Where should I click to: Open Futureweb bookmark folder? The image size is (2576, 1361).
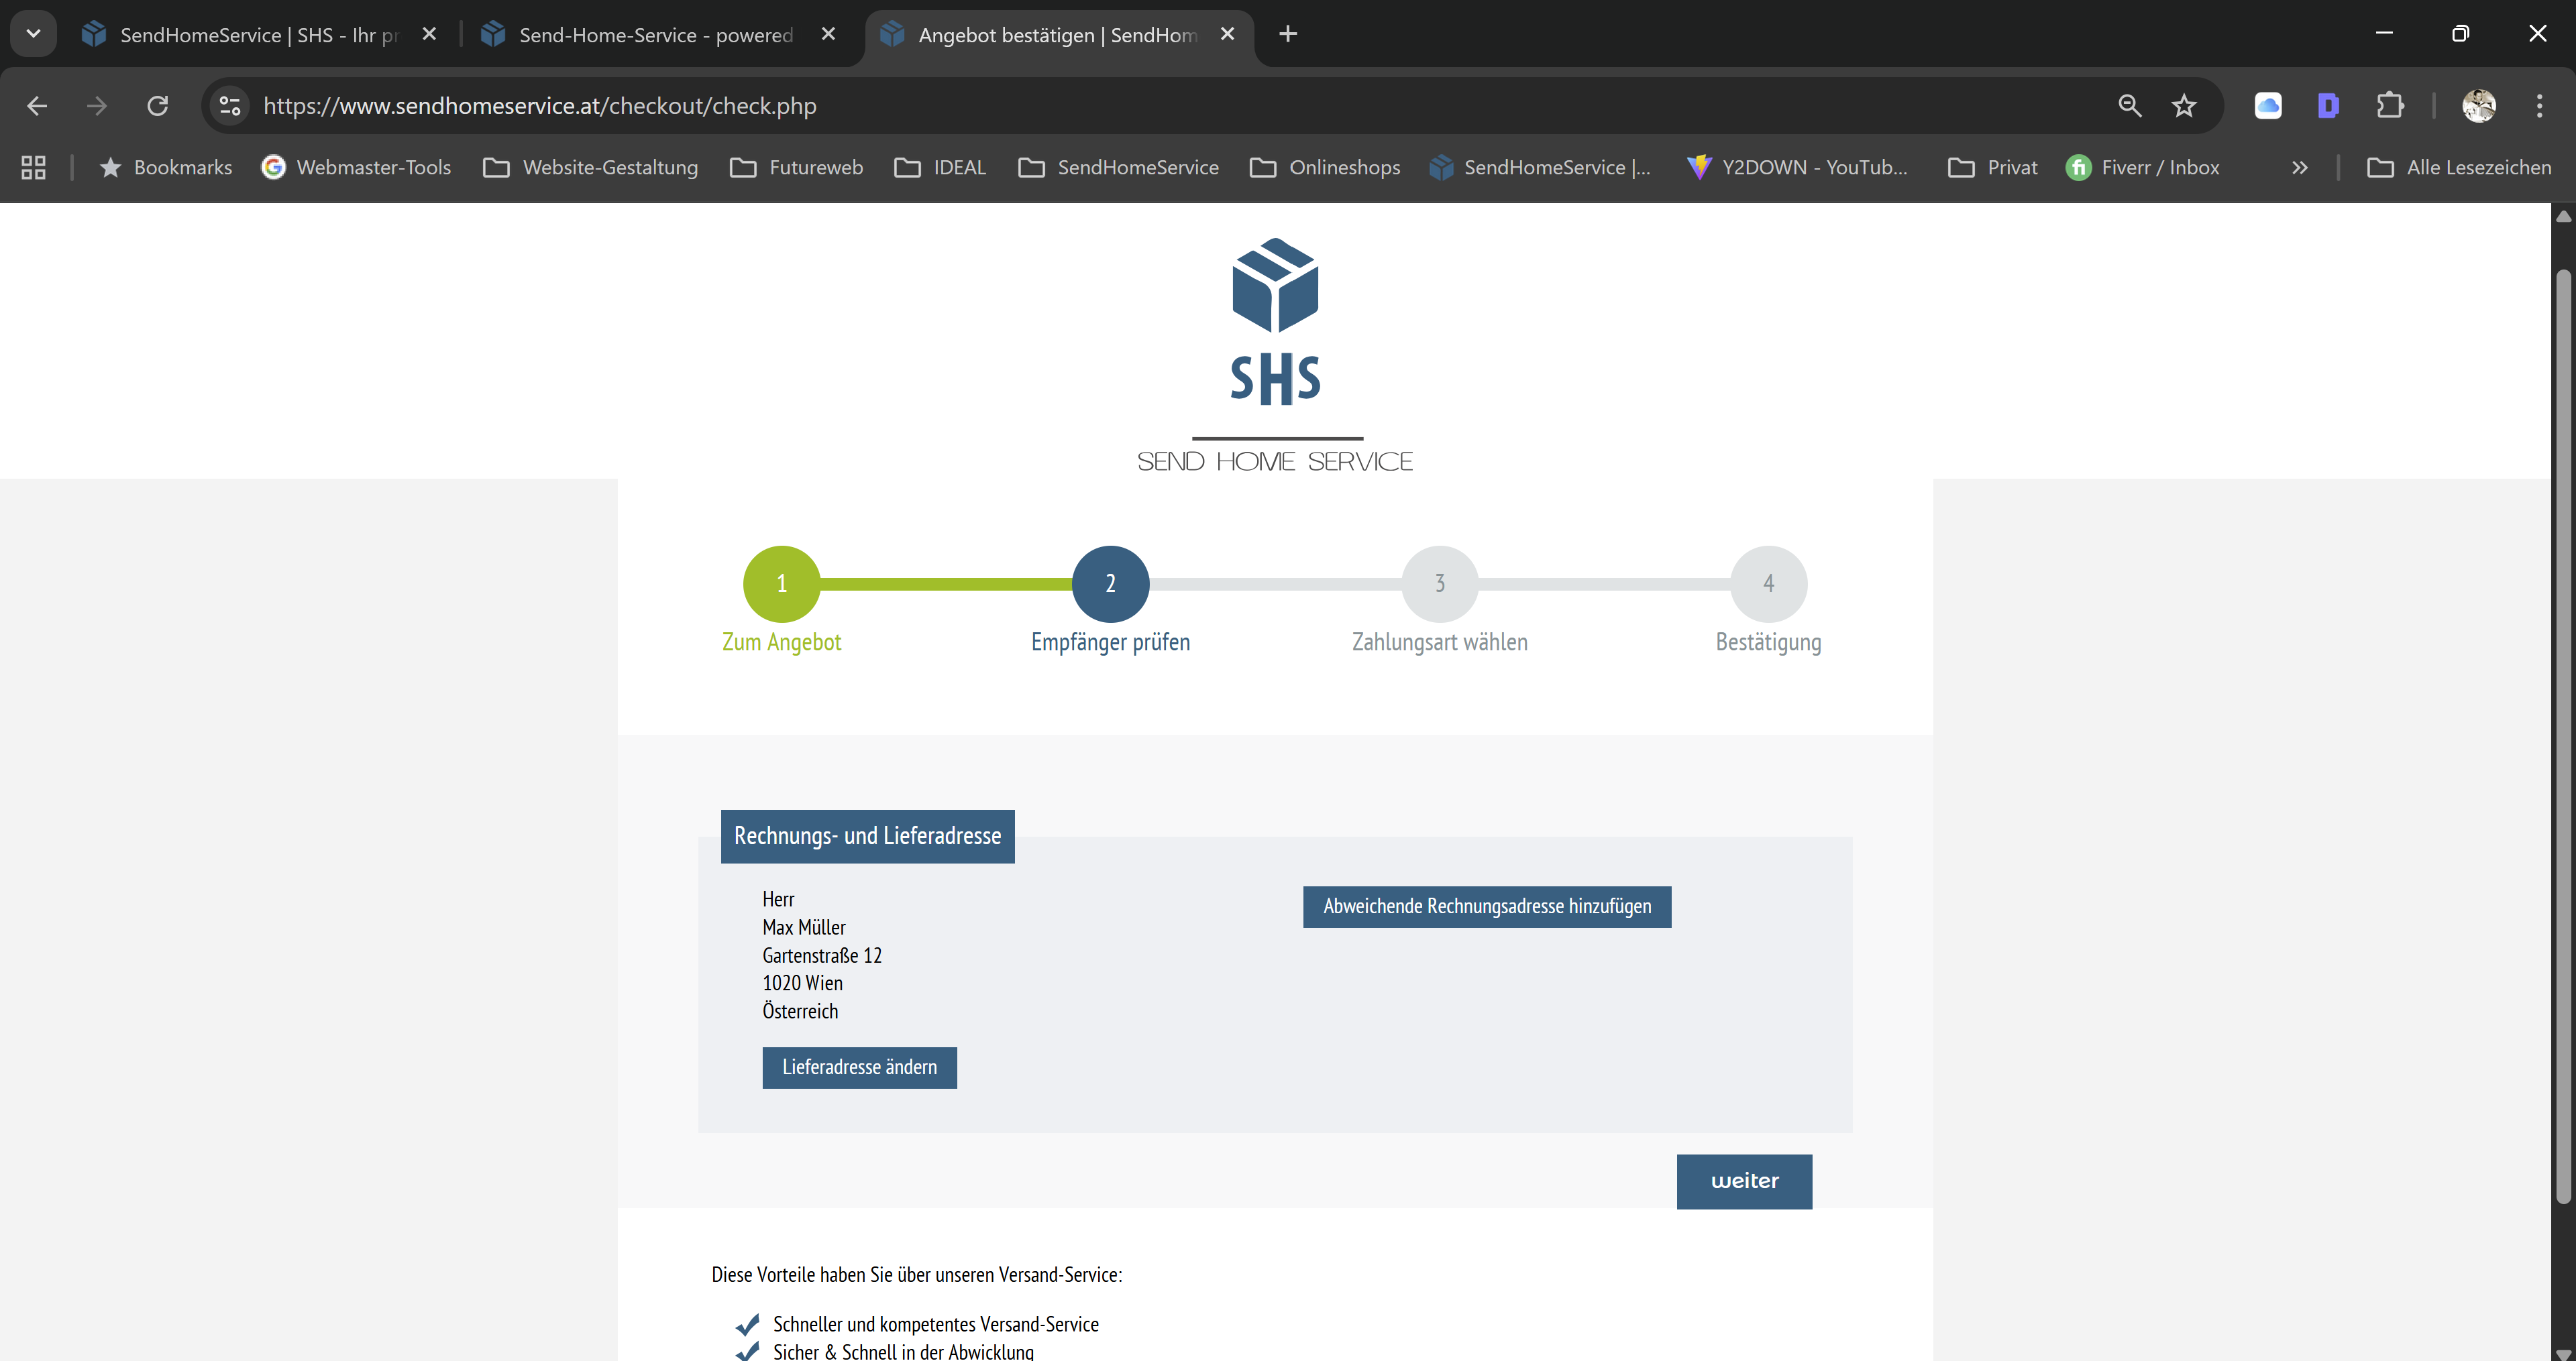tap(796, 168)
